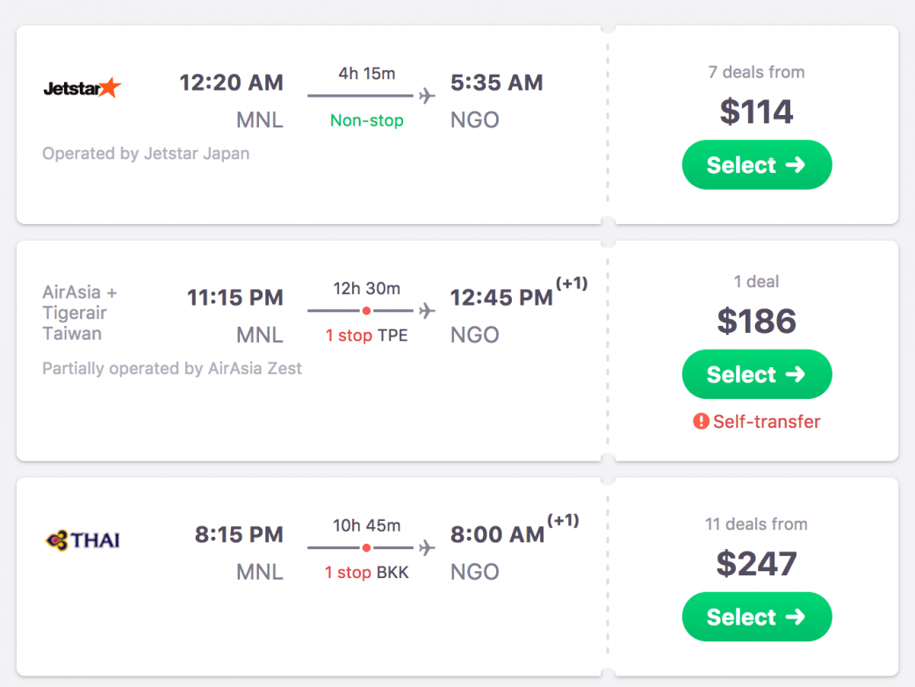Image resolution: width=915 pixels, height=687 pixels.
Task: Click the Jetstar airline logo
Action: 82,88
